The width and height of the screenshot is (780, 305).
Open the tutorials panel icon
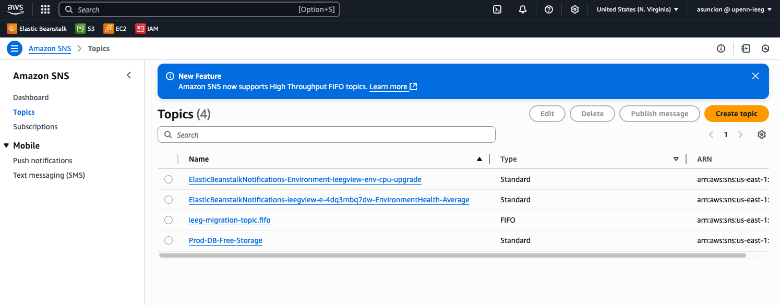[x=746, y=48]
